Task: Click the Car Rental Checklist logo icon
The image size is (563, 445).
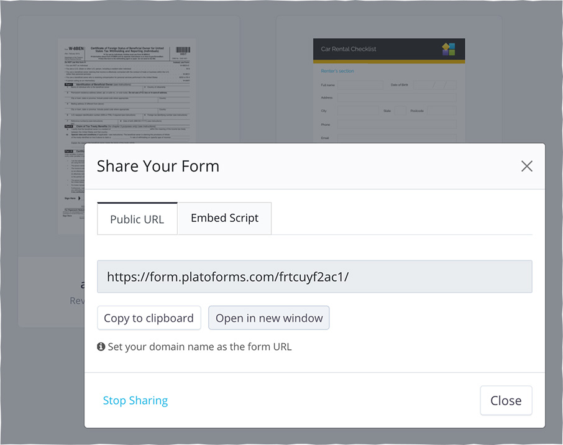Action: pyautogui.click(x=449, y=49)
